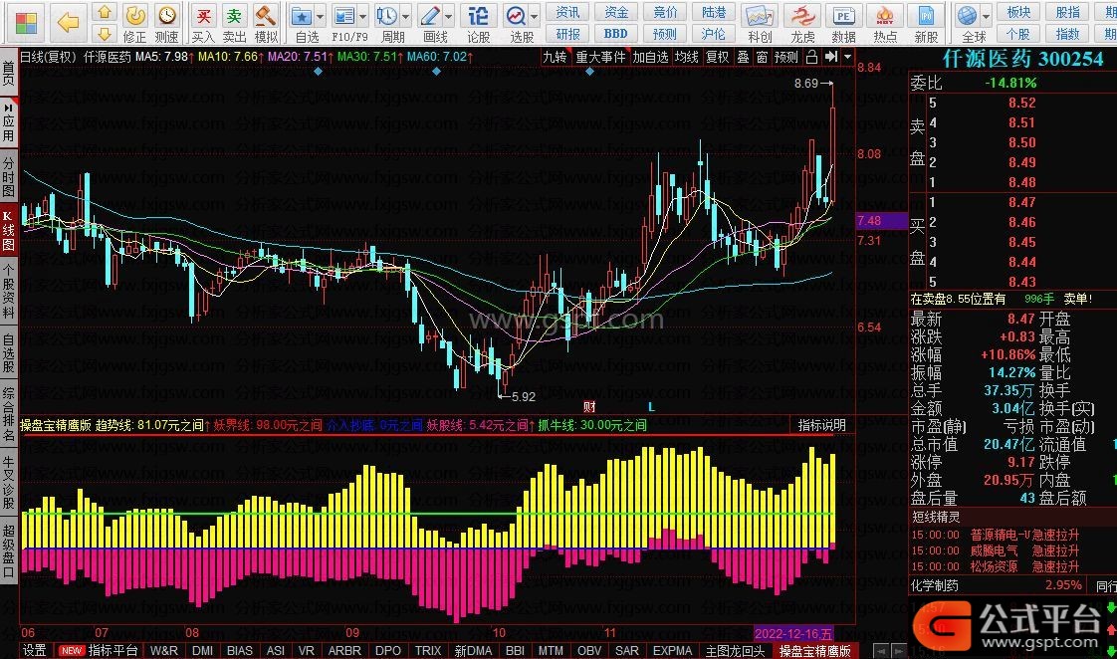Image resolution: width=1117 pixels, height=659 pixels.
Task: Click the 2022-12-16 date label
Action: click(792, 633)
